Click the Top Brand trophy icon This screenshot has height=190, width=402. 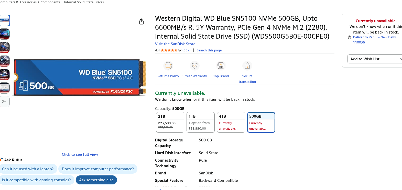coord(221,66)
